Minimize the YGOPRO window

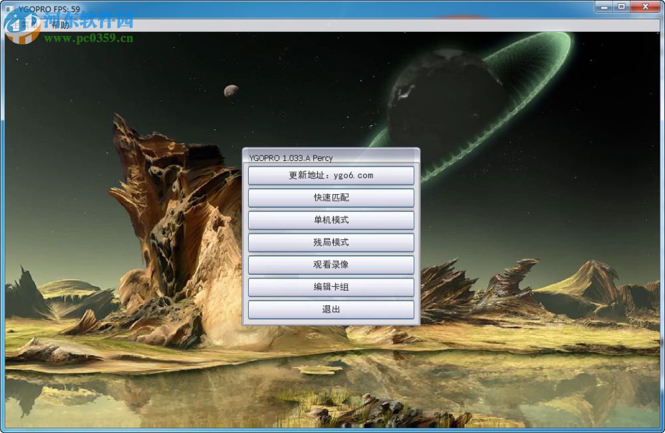(604, 7)
